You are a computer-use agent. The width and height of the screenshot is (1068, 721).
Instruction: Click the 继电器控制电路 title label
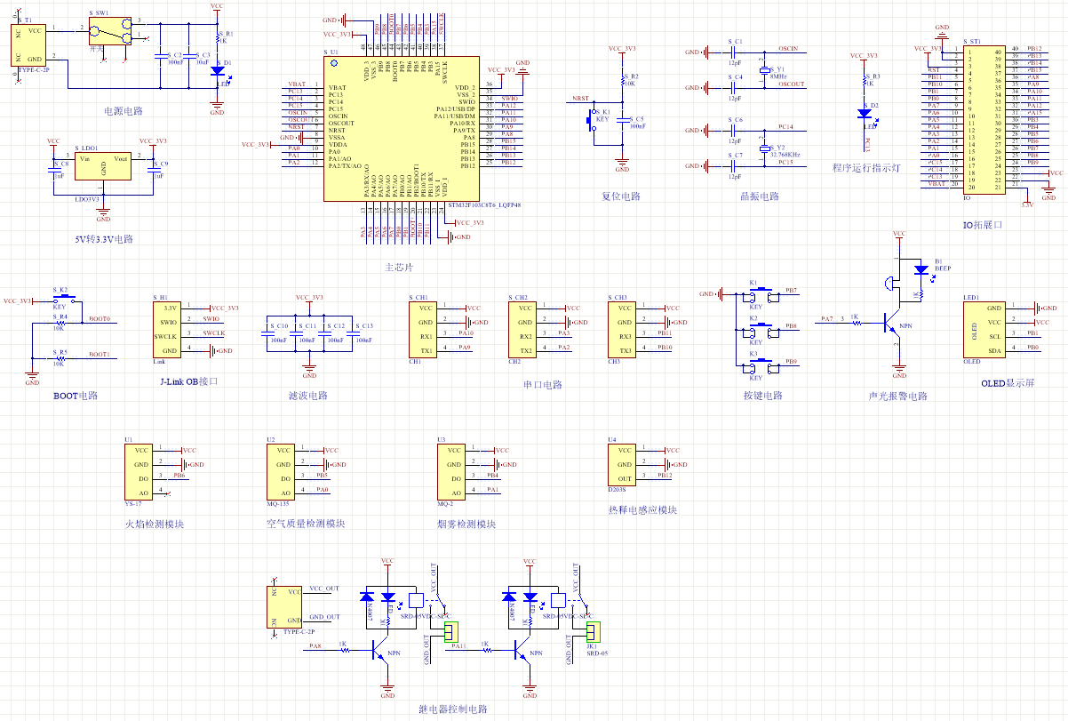pyautogui.click(x=452, y=709)
